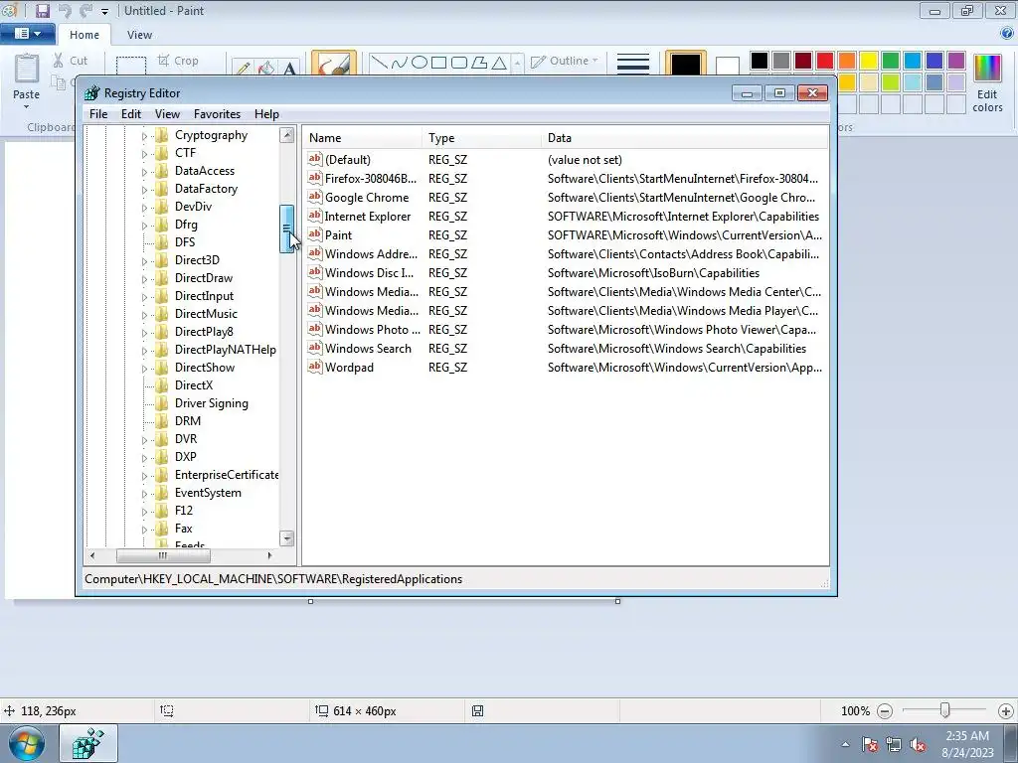Image resolution: width=1018 pixels, height=763 pixels.
Task: Select Color 2 white swatch
Action: [727, 66]
